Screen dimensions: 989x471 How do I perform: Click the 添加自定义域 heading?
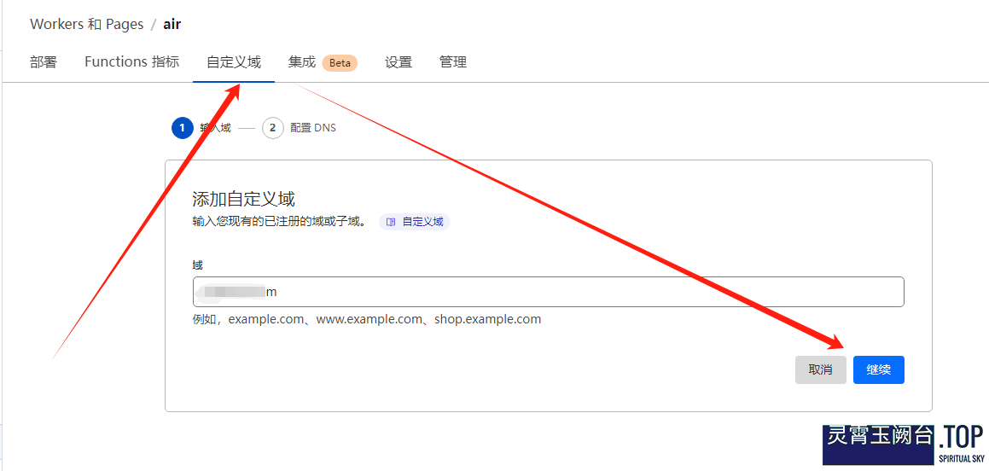244,199
